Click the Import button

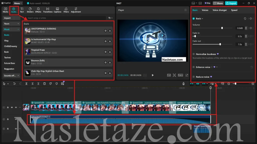pos(11,18)
